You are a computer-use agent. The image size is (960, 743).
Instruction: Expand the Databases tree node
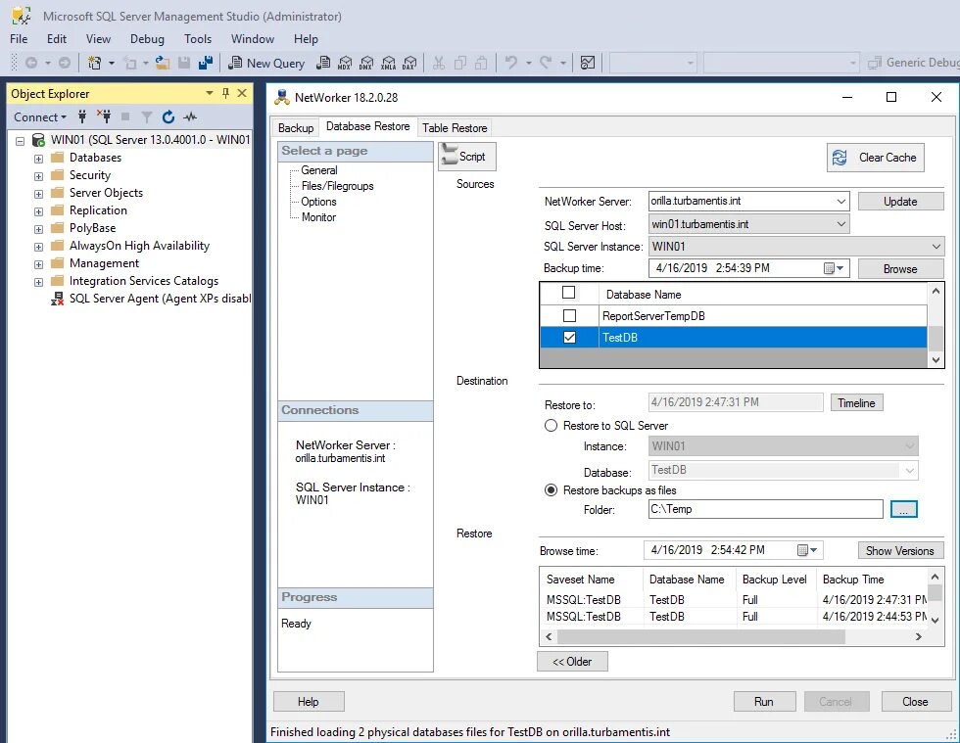[x=38, y=159]
